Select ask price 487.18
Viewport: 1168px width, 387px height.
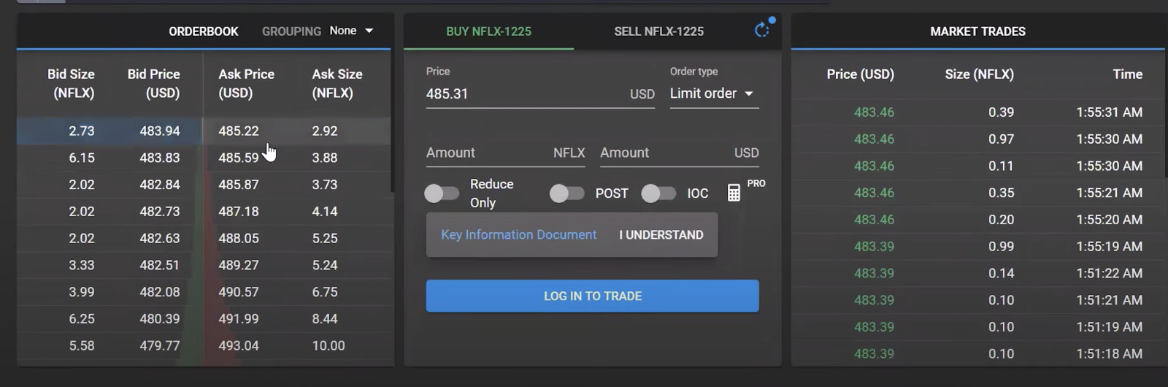(238, 211)
